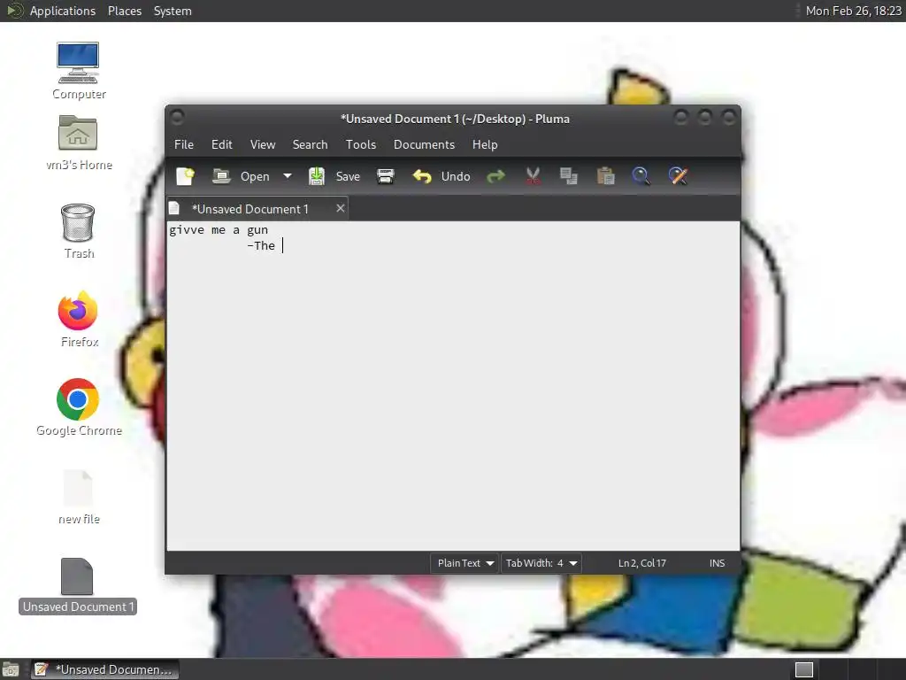Create a new document with toolbar icon
The height and width of the screenshot is (680, 906).
(185, 176)
